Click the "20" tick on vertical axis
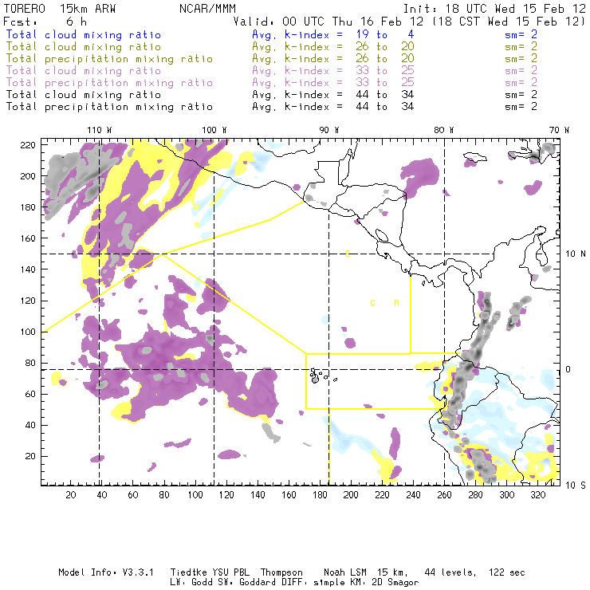Image resolution: width=590 pixels, height=590 pixels. (30, 456)
